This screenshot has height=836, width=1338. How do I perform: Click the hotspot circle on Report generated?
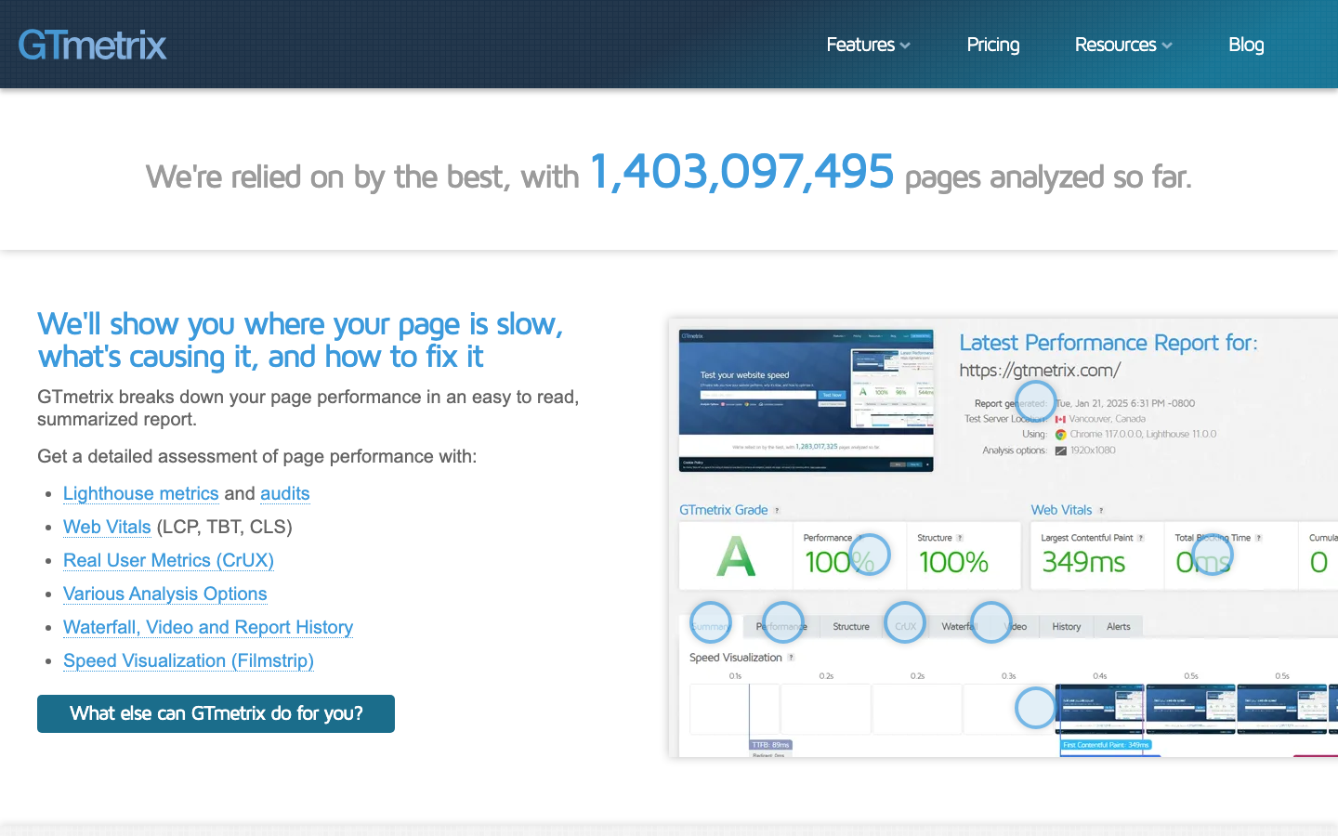point(1035,402)
